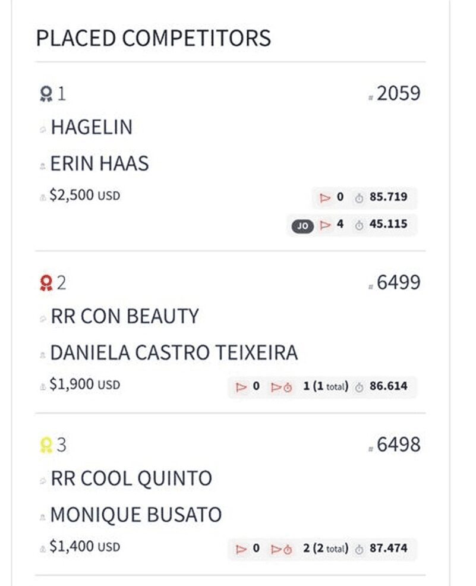Screen dimensions: 476x586
Task: Click stopwatch icon next to 45.115
Action: [x=359, y=225]
